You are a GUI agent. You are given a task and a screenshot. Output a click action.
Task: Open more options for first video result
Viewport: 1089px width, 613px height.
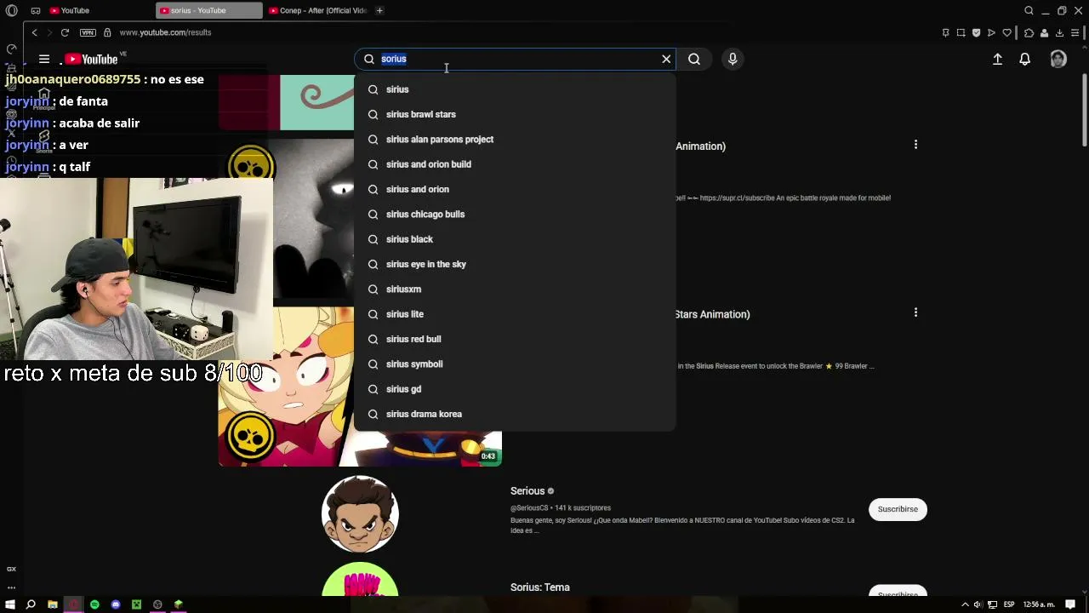[x=915, y=145]
